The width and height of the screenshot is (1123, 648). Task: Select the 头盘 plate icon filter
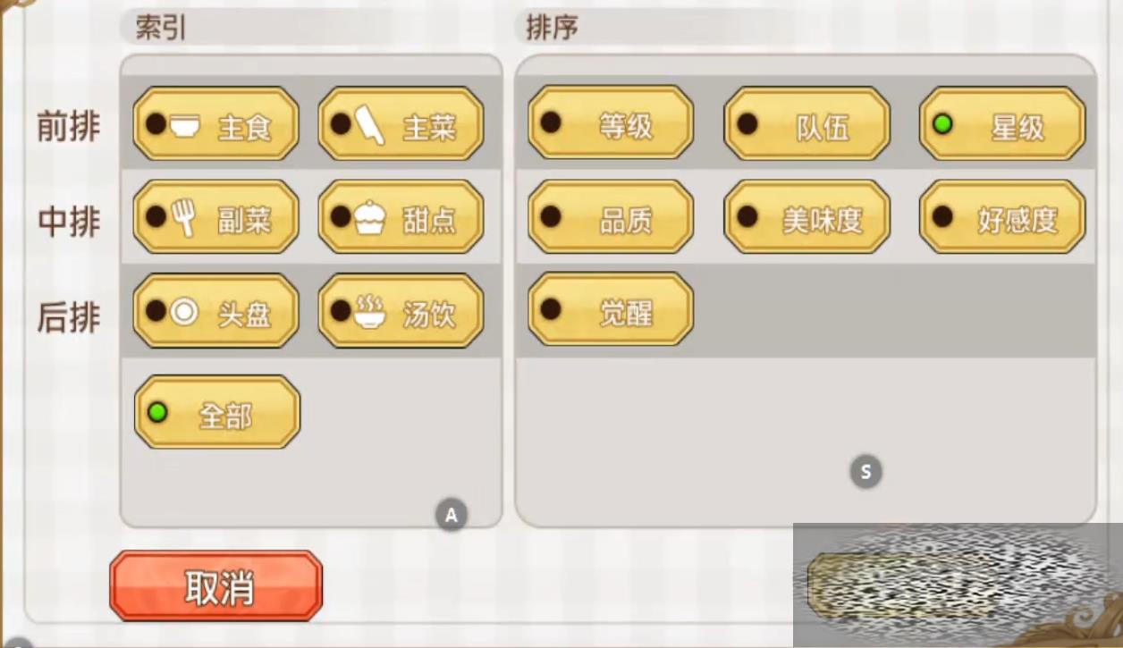coord(215,311)
